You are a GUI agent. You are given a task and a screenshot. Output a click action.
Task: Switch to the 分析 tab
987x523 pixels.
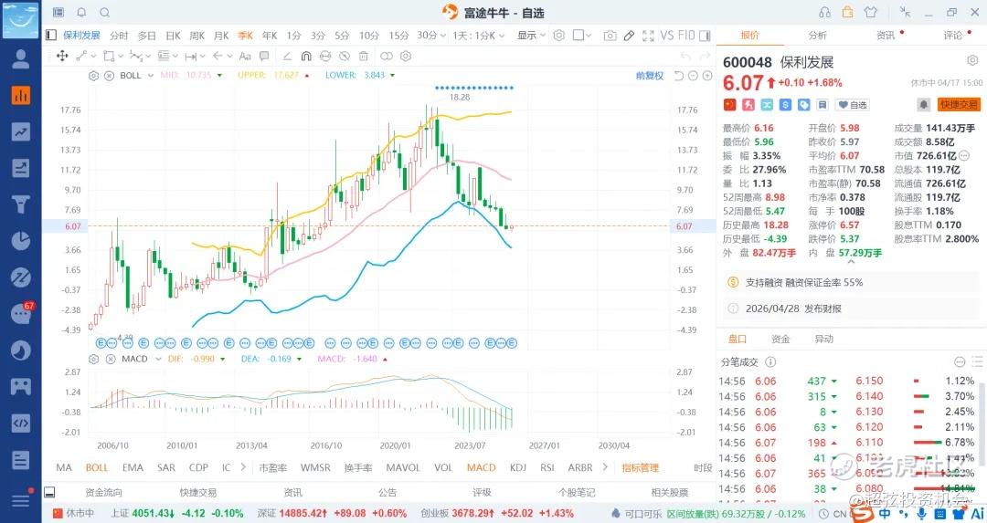click(x=817, y=36)
